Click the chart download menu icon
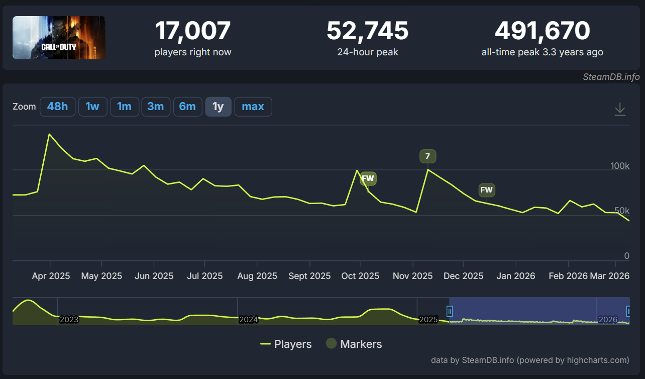The width and height of the screenshot is (645, 379). [620, 109]
